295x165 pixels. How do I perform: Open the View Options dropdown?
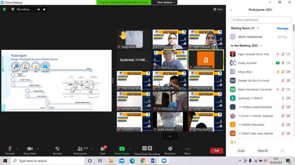tap(166, 2)
